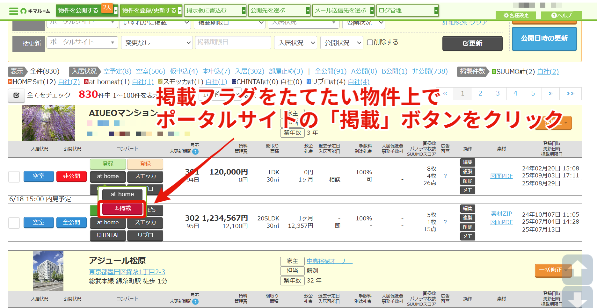The image size is (597, 308).
Task: Open HOME'S 自社(7) link
Action: coord(69,82)
